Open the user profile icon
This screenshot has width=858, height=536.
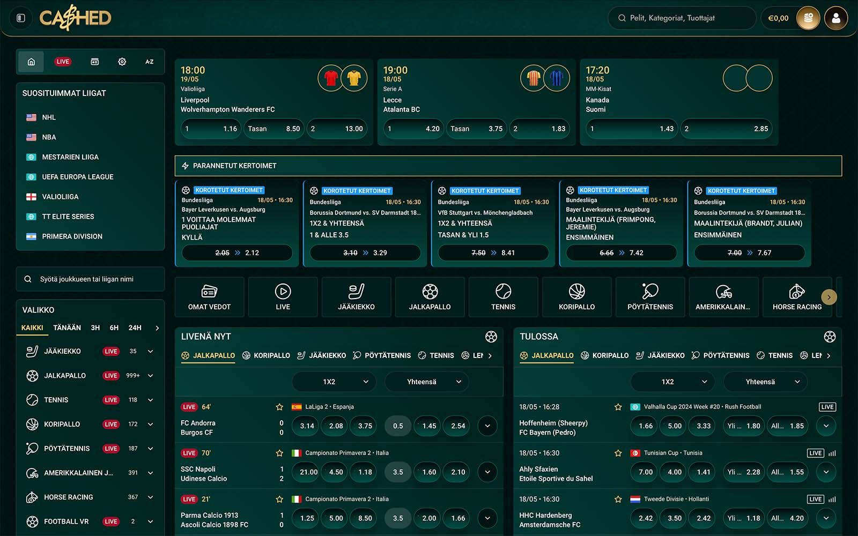coord(835,18)
